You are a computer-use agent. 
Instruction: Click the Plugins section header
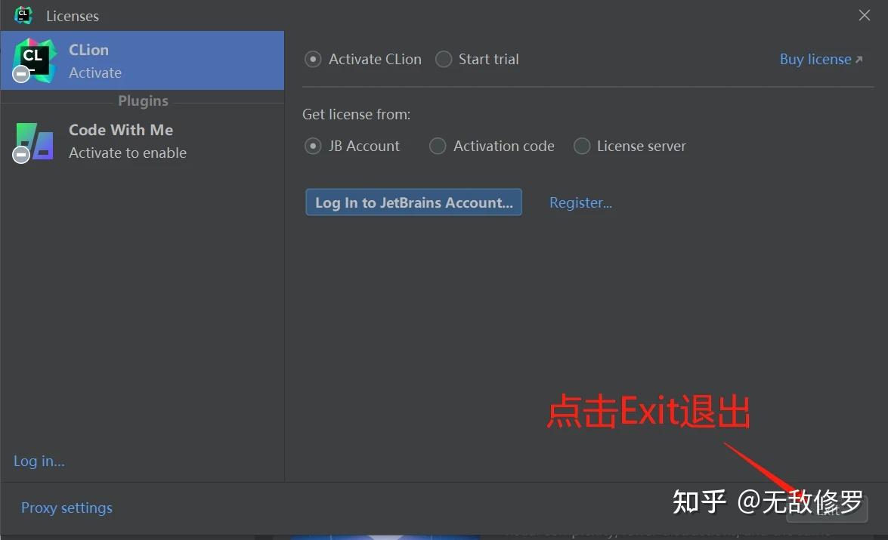point(143,100)
